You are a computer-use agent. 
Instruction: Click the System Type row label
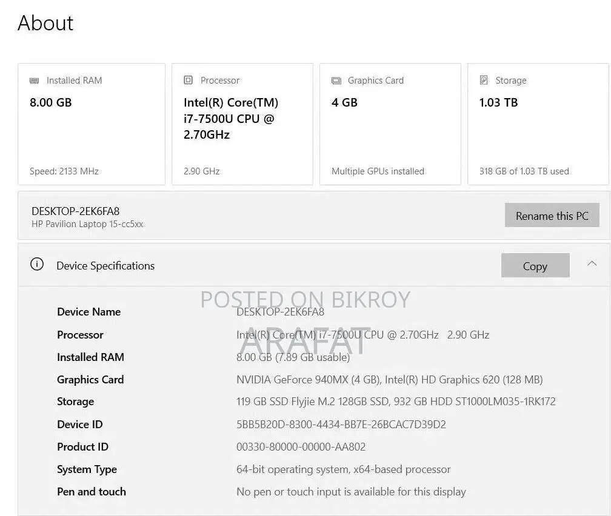click(x=87, y=469)
